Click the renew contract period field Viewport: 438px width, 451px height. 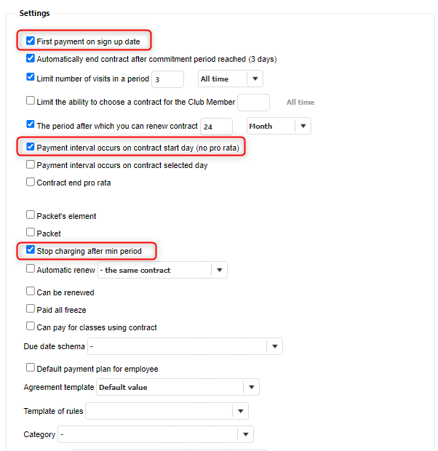(x=216, y=126)
